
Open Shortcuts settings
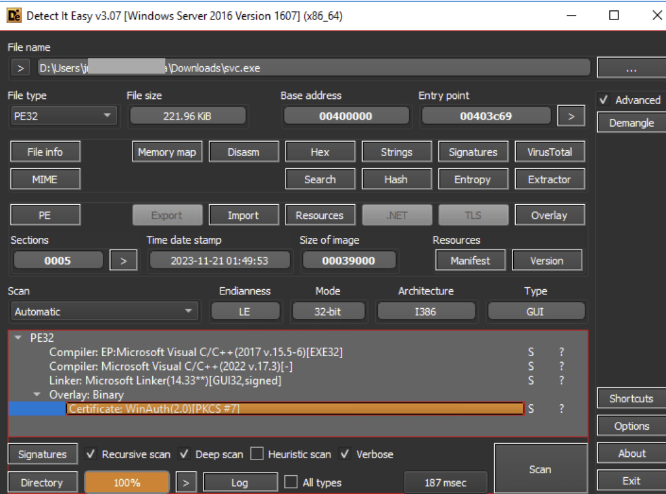631,398
